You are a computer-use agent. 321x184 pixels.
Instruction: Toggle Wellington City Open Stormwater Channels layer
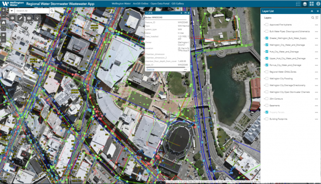[x=267, y=92]
